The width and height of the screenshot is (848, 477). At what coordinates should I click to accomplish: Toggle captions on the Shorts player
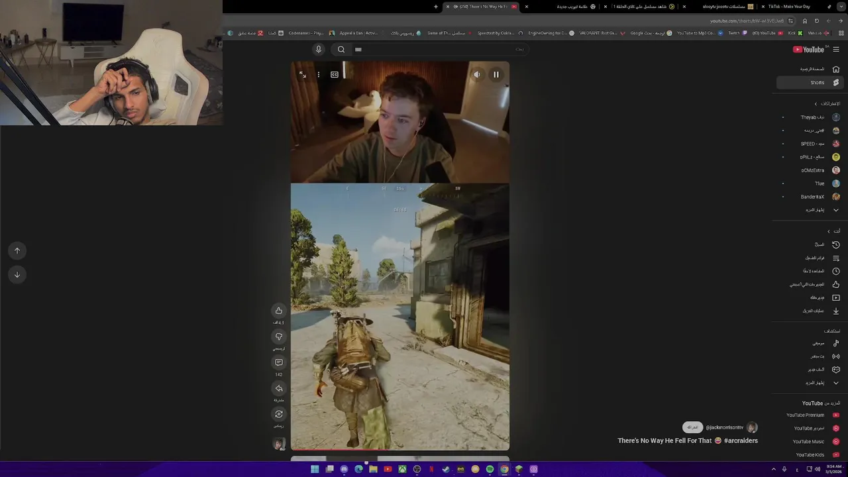pyautogui.click(x=335, y=75)
